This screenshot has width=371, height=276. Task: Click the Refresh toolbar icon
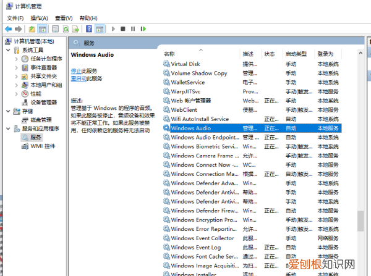click(x=66, y=29)
